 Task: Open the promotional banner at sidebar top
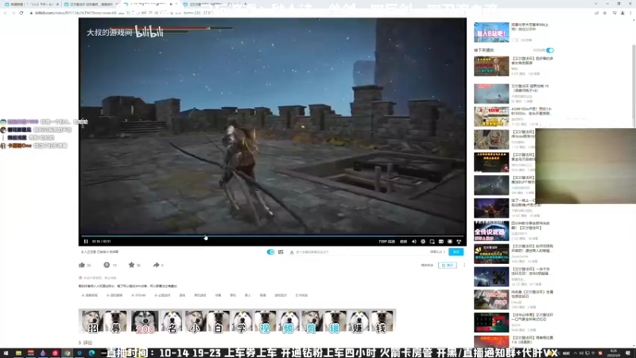pyautogui.click(x=491, y=33)
